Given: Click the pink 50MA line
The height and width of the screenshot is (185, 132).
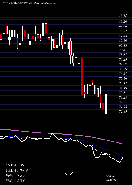Looking at the screenshot, I should pos(61,134).
